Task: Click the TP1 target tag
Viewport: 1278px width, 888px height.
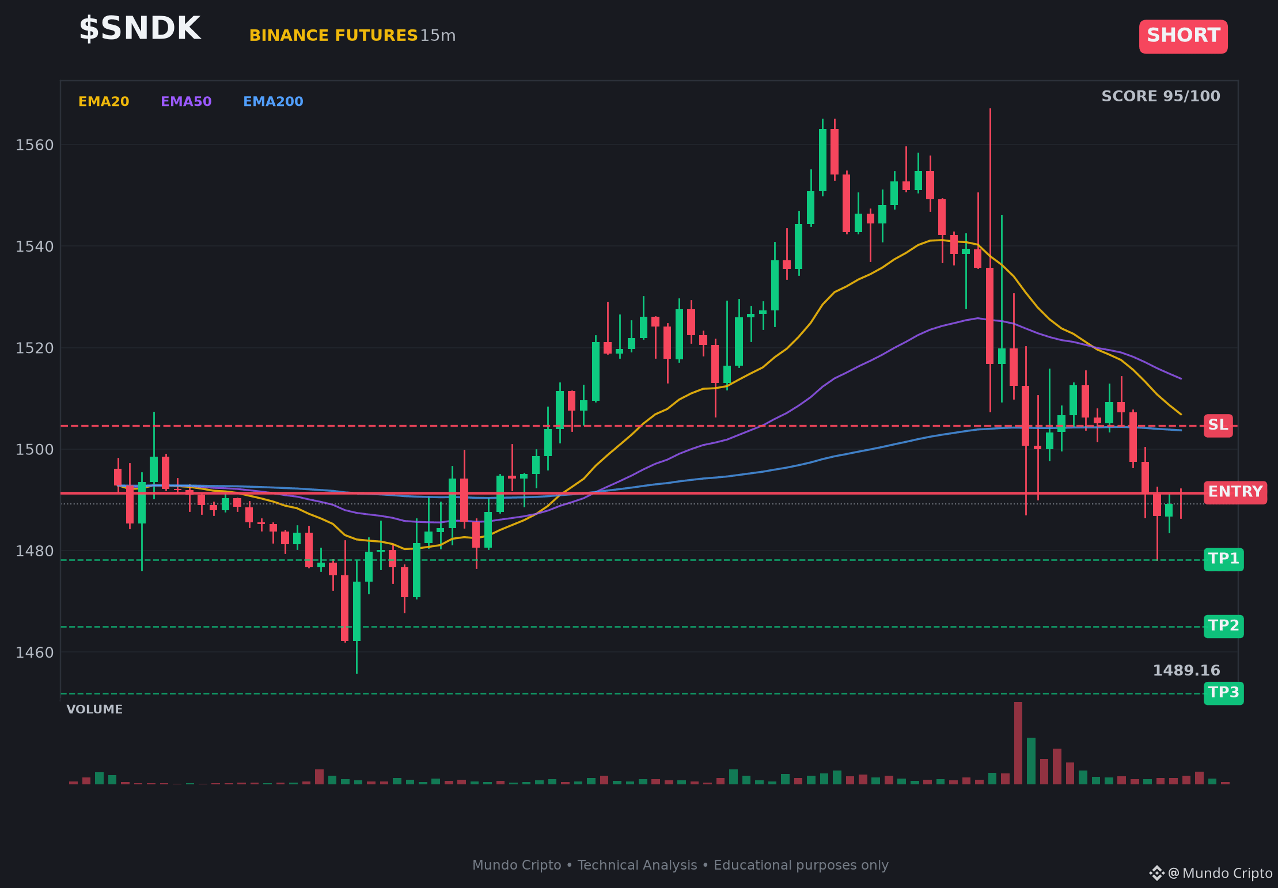Action: pos(1223,559)
